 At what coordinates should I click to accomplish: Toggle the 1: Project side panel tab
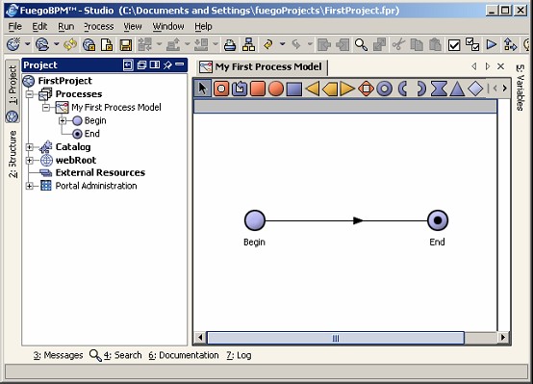coord(13,85)
